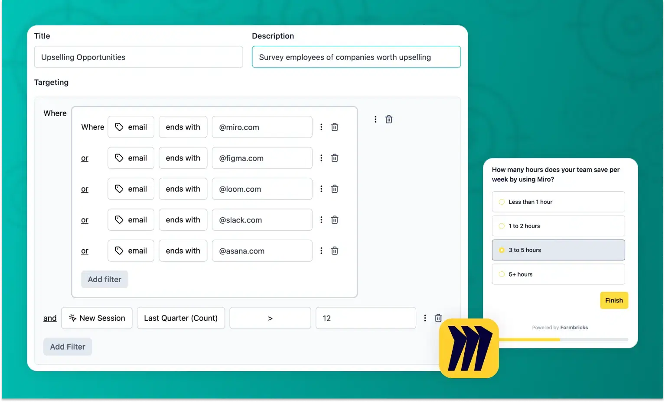This screenshot has height=402, width=665.
Task: Click the trash icon next to the filter group
Action: [388, 119]
